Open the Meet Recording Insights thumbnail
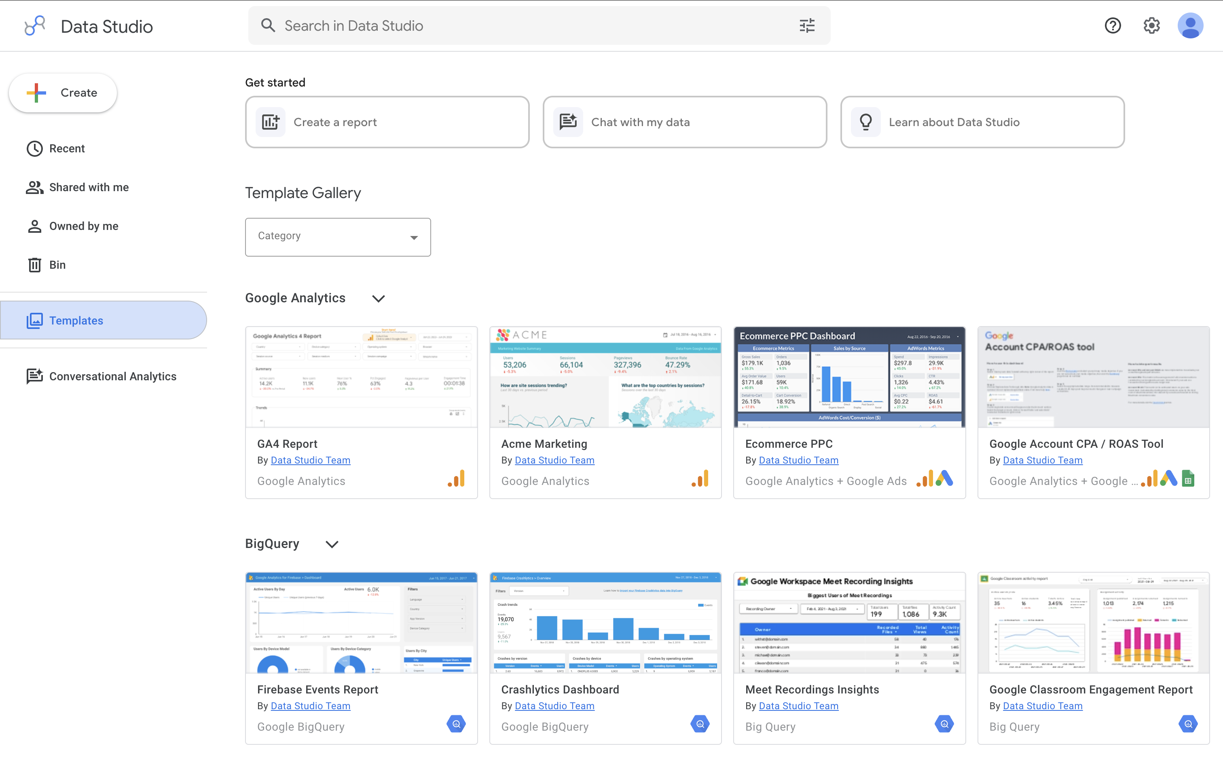 [x=849, y=623]
